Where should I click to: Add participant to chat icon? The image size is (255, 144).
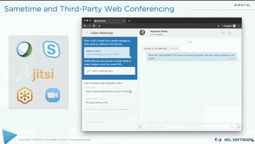(230, 33)
